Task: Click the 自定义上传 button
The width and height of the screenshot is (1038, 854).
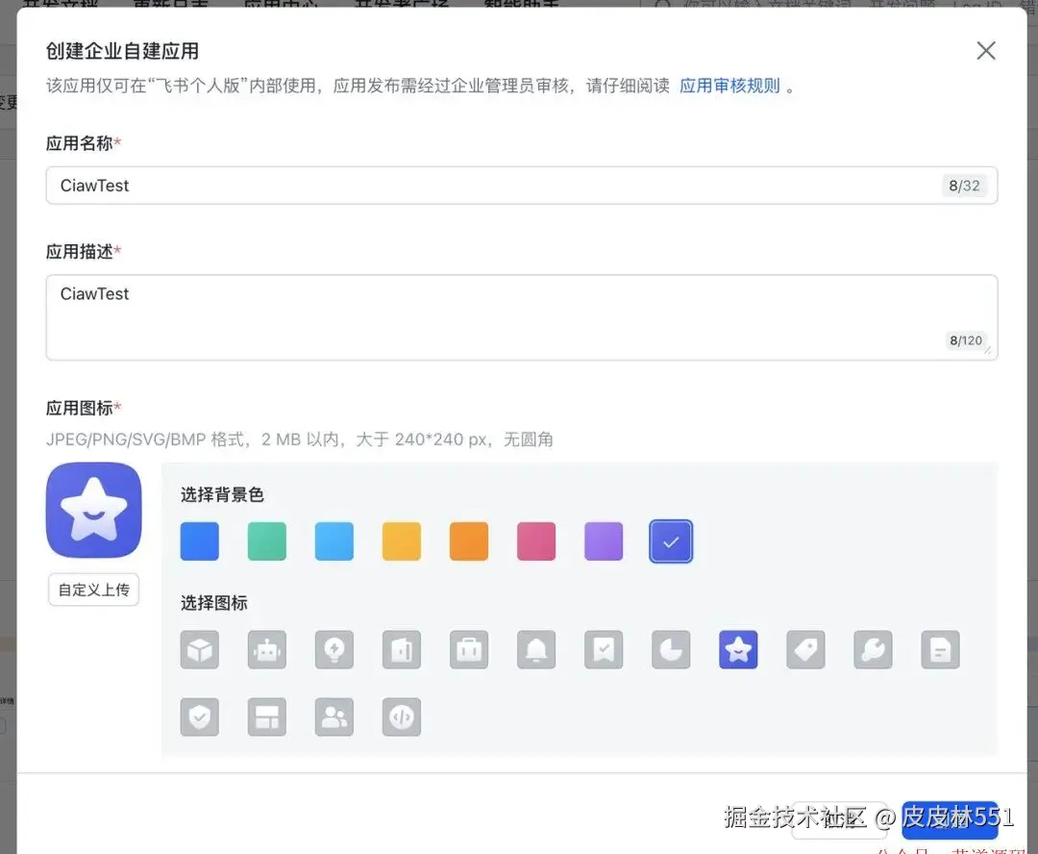Action: (93, 590)
